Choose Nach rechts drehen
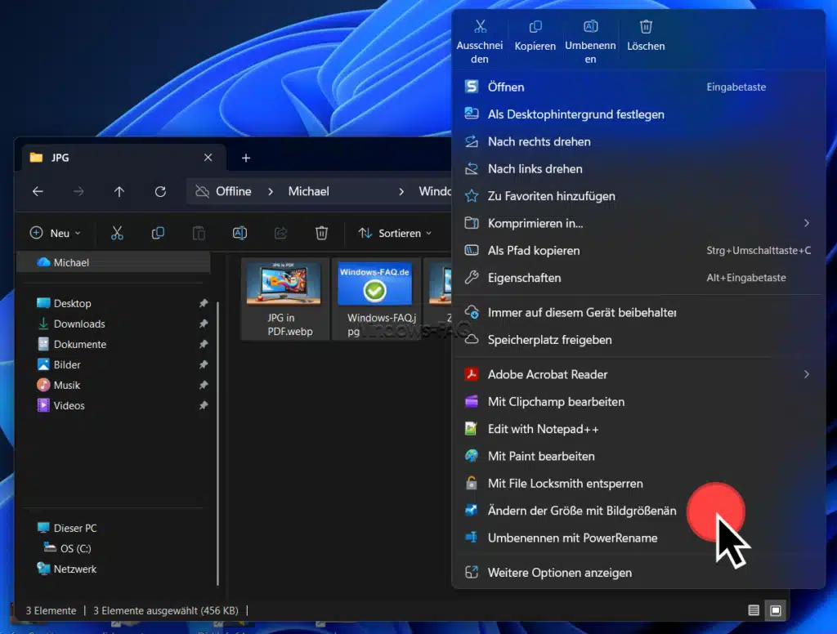Screen dimensions: 837x634 [638, 141]
